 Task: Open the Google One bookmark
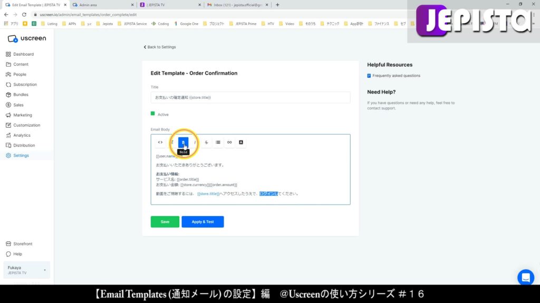(186, 24)
